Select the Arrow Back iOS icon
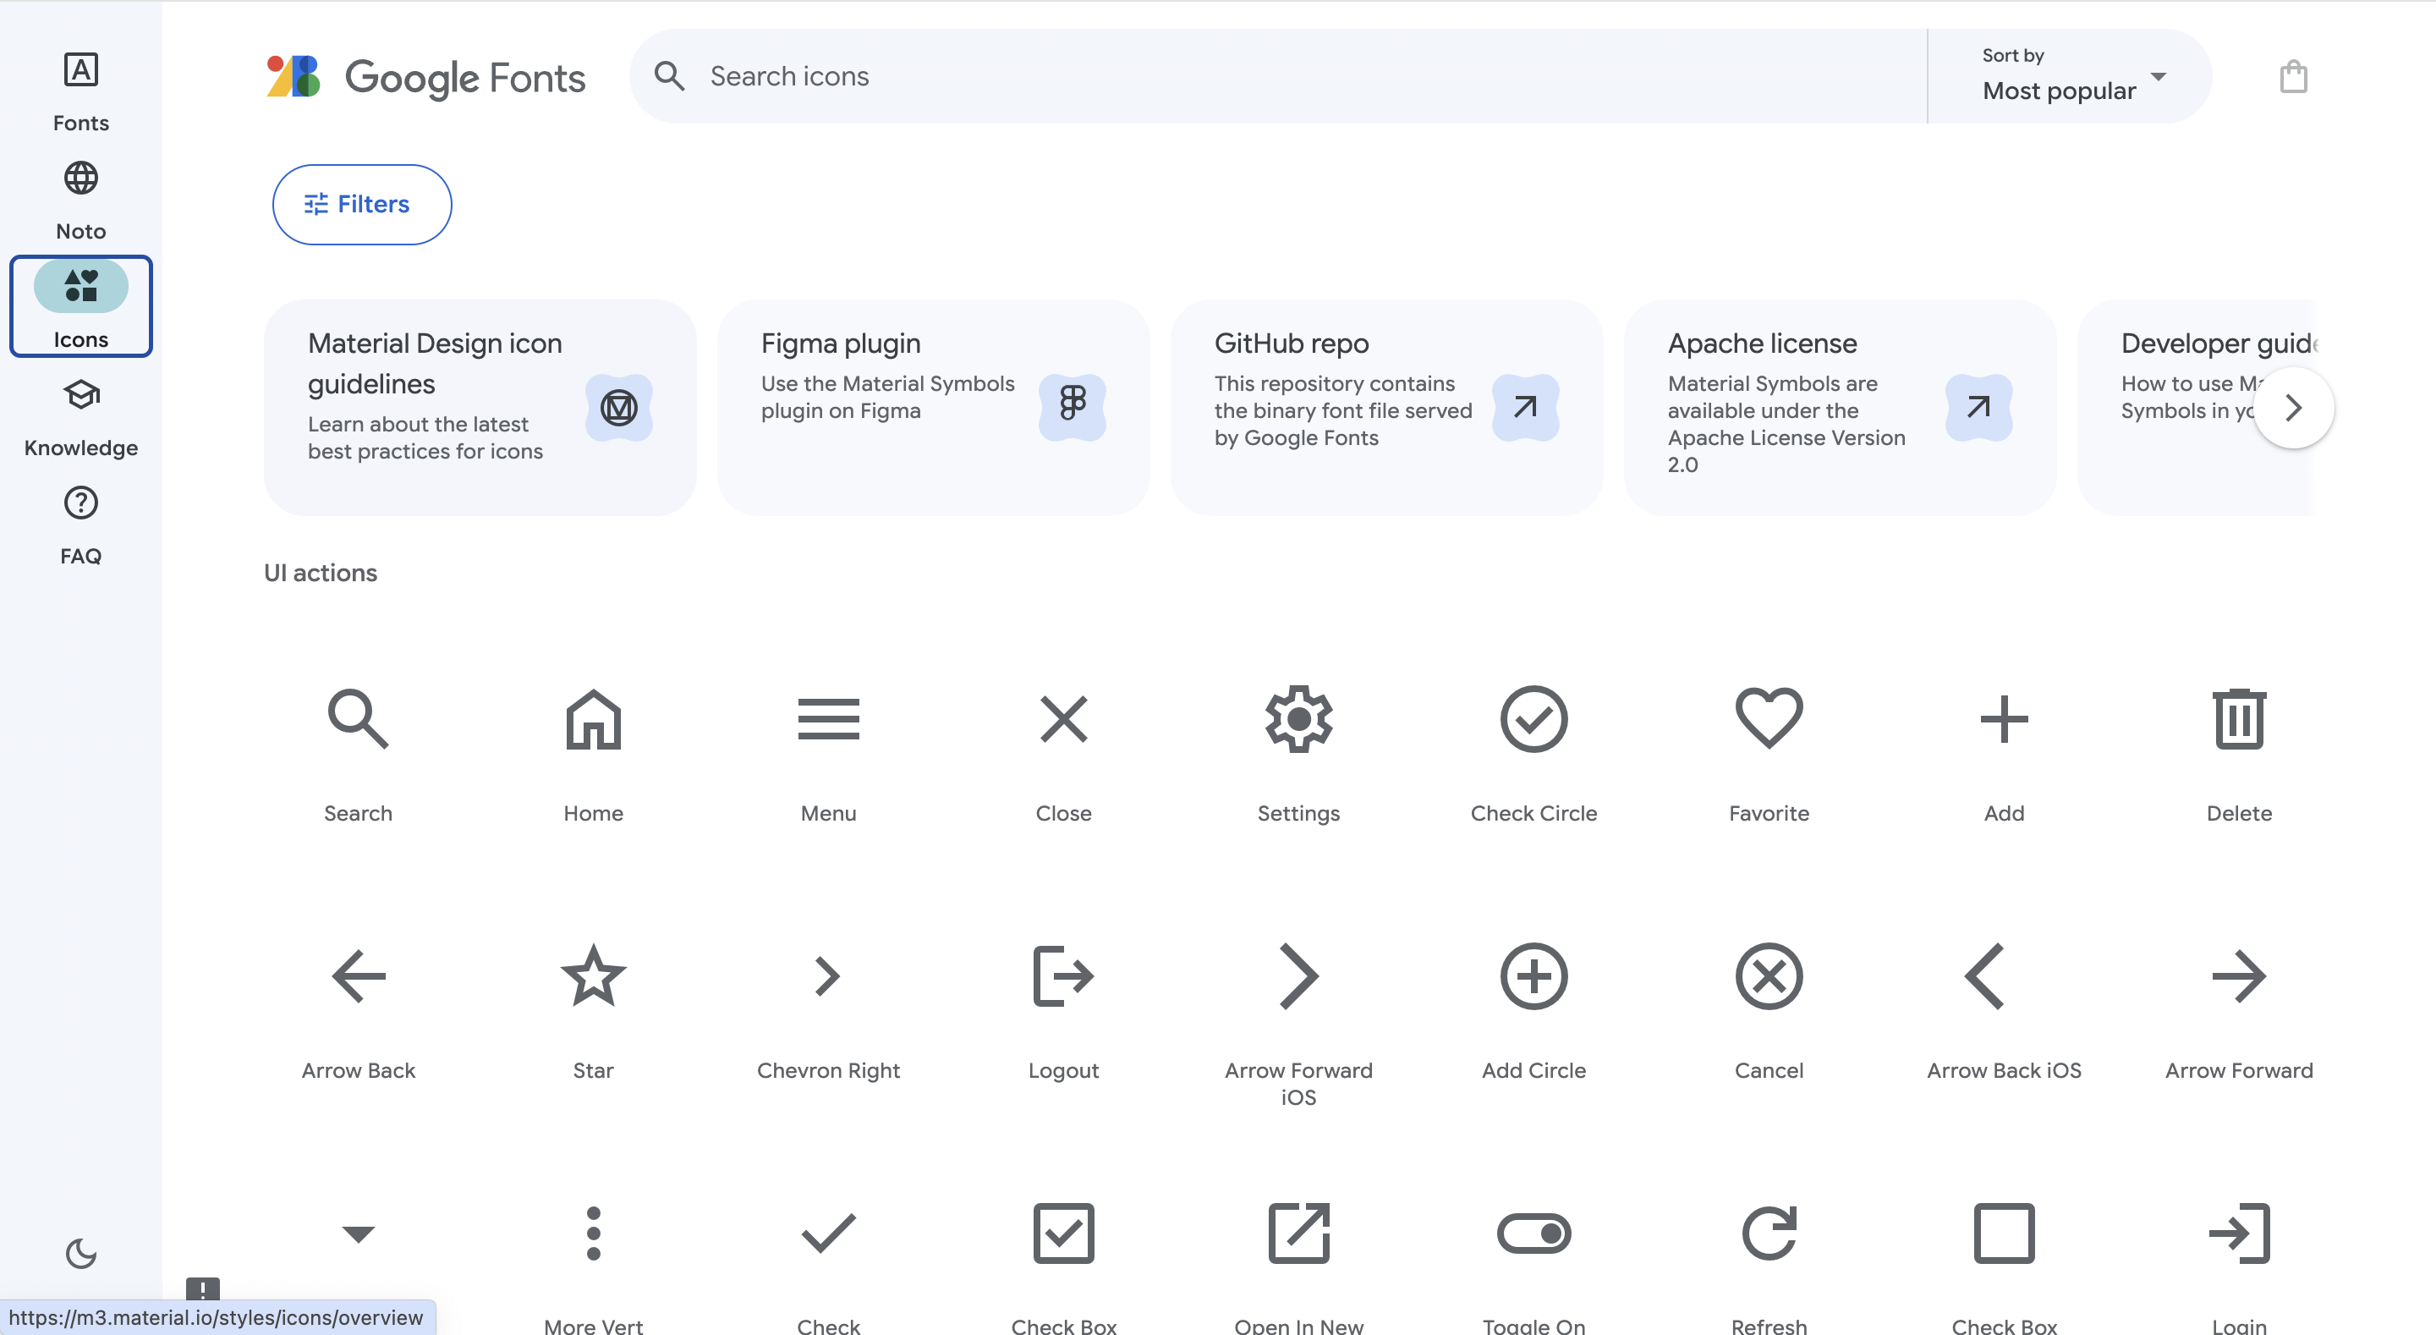The image size is (2436, 1335). 1985,976
